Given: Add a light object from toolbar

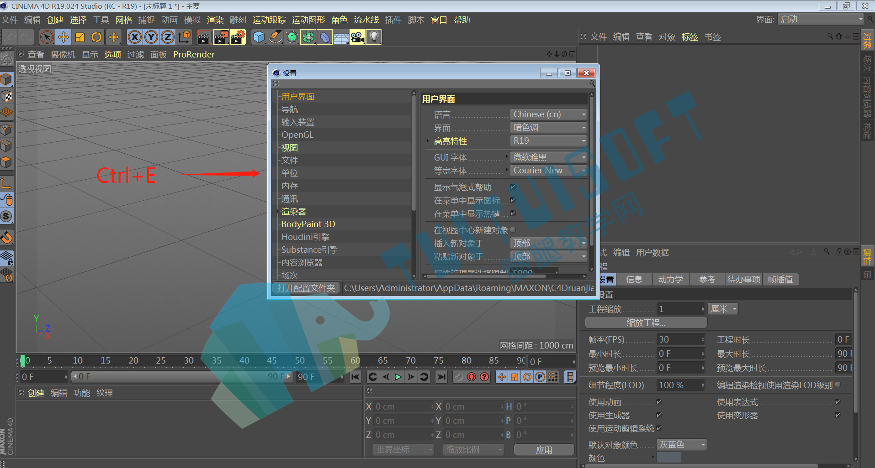Looking at the screenshot, I should tap(374, 37).
